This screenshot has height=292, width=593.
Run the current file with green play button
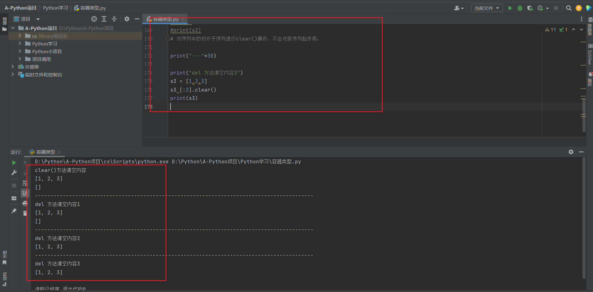pos(510,8)
